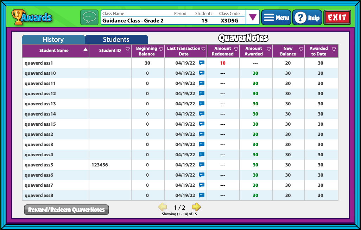
Task: Click Reward/Redeem QuaverNotes button
Action: tap(66, 210)
